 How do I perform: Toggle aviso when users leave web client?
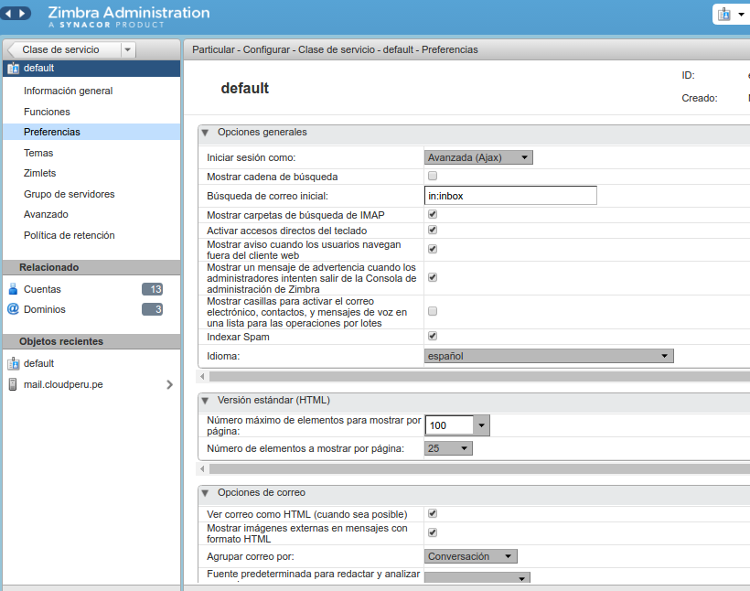[433, 249]
